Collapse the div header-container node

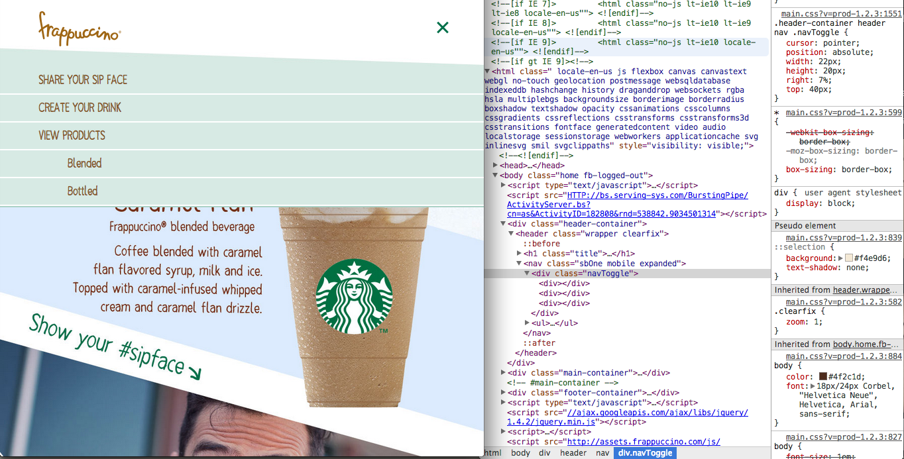click(x=504, y=224)
